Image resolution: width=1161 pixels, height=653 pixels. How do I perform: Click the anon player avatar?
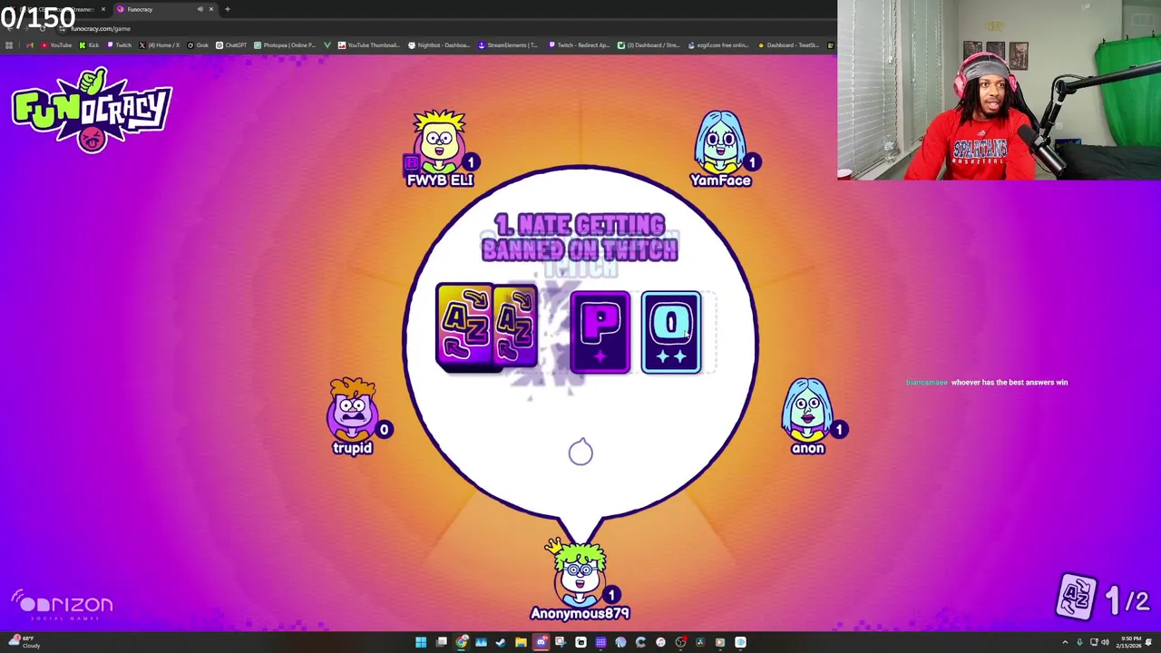807,410
